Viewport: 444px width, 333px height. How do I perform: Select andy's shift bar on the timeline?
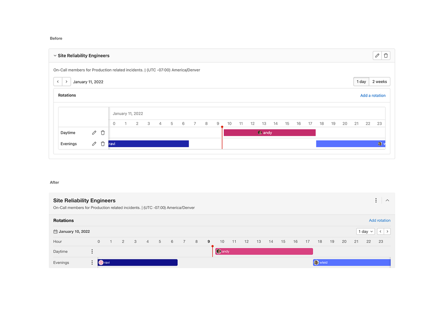270,132
